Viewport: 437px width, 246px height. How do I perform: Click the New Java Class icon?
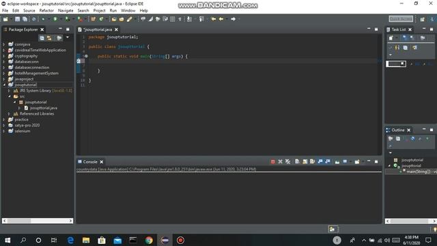[102, 19]
